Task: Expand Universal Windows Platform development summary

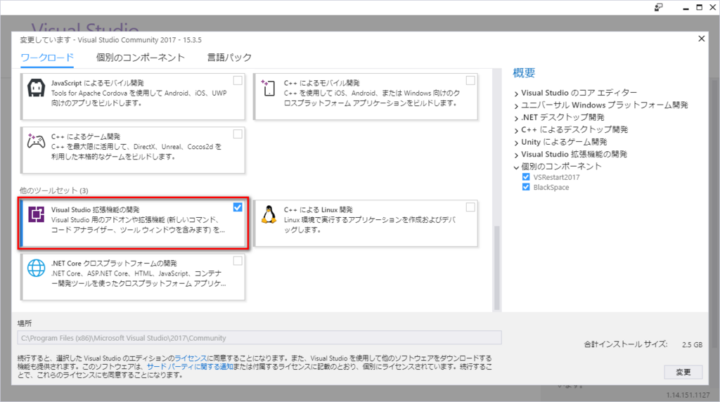Action: 516,106
